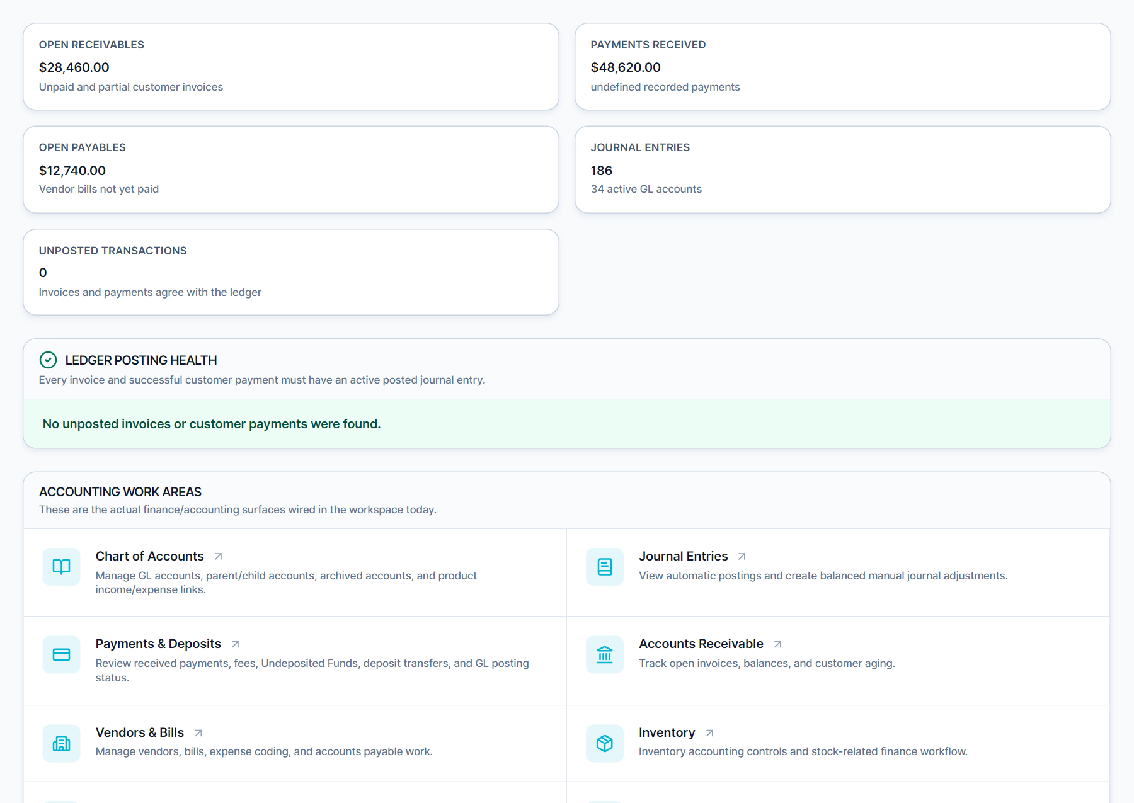Viewport: 1134px width, 803px height.
Task: Open the Chart of Accounts link
Action: tap(150, 556)
